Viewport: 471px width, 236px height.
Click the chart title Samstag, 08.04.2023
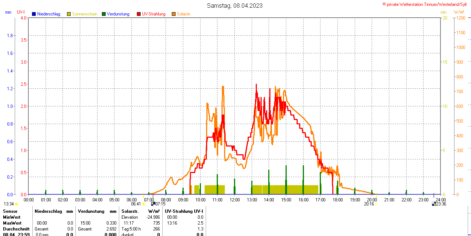pos(235,6)
